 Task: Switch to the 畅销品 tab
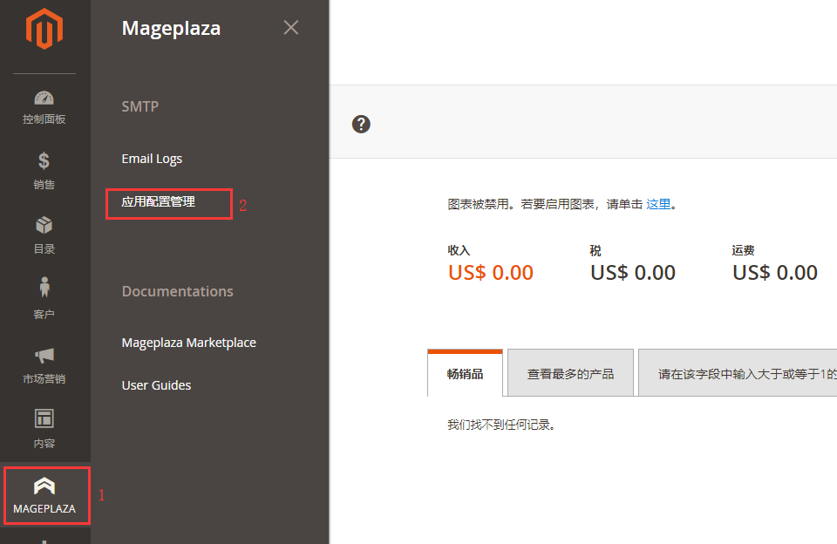click(465, 373)
